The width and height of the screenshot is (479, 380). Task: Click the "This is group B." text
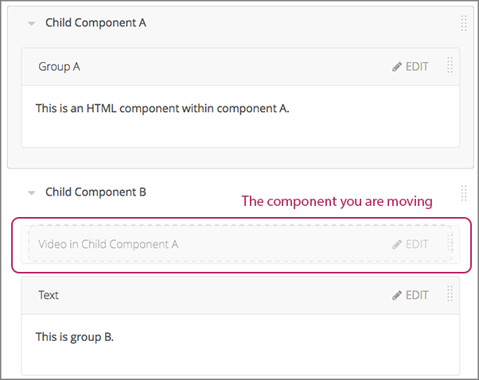click(75, 337)
